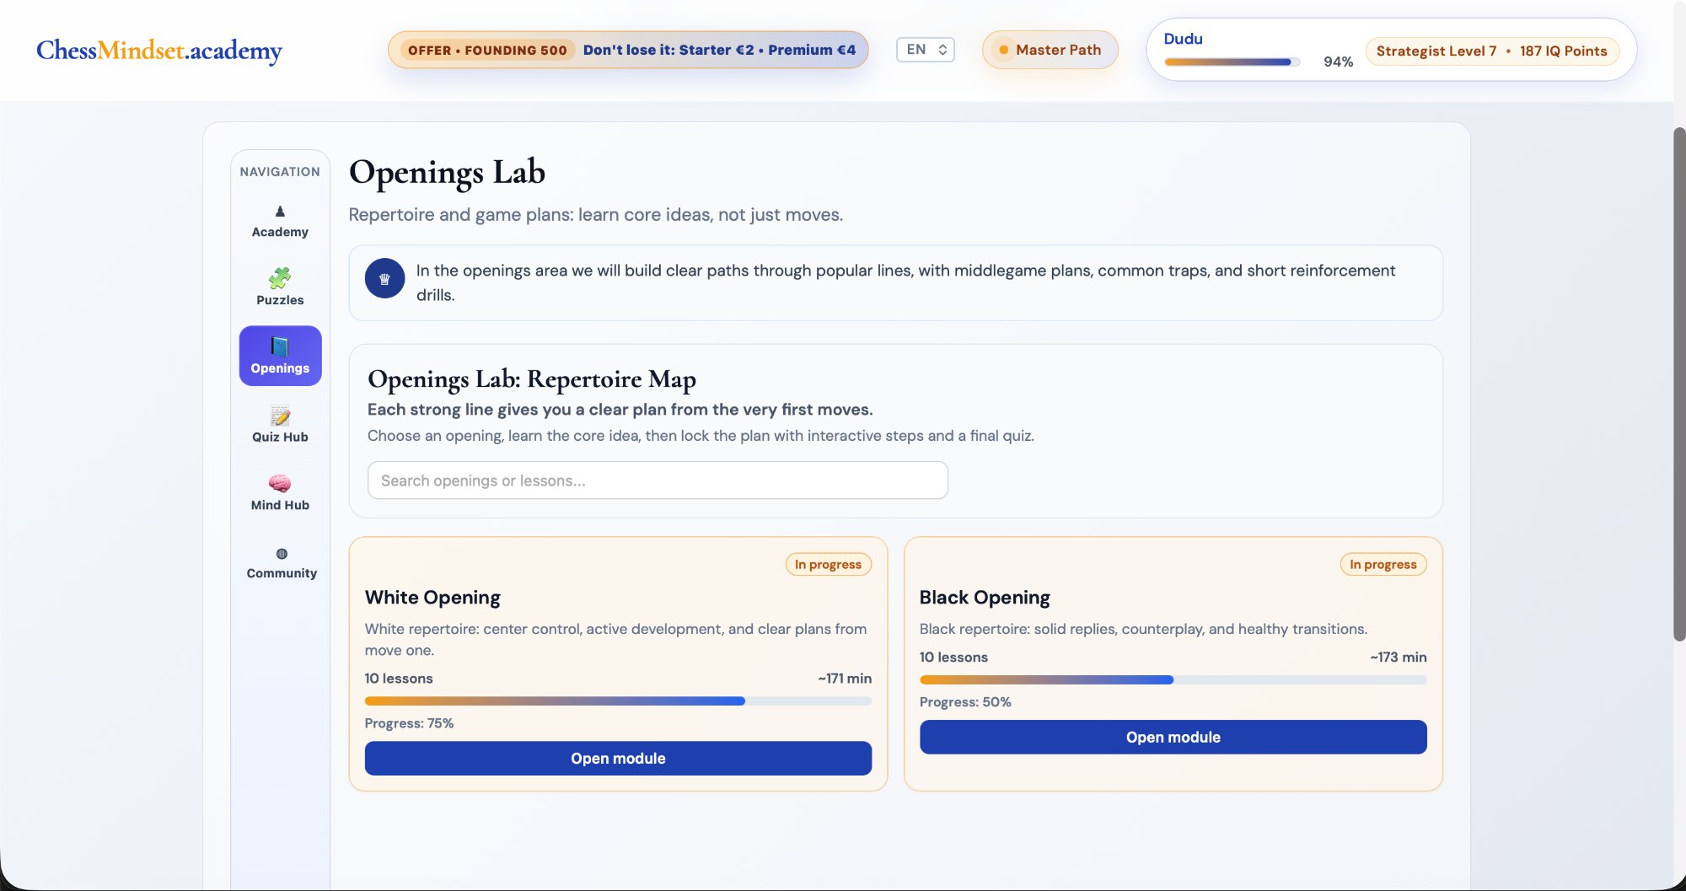Click the In progress badge on Black Opening
This screenshot has width=1686, height=891.
click(1383, 565)
